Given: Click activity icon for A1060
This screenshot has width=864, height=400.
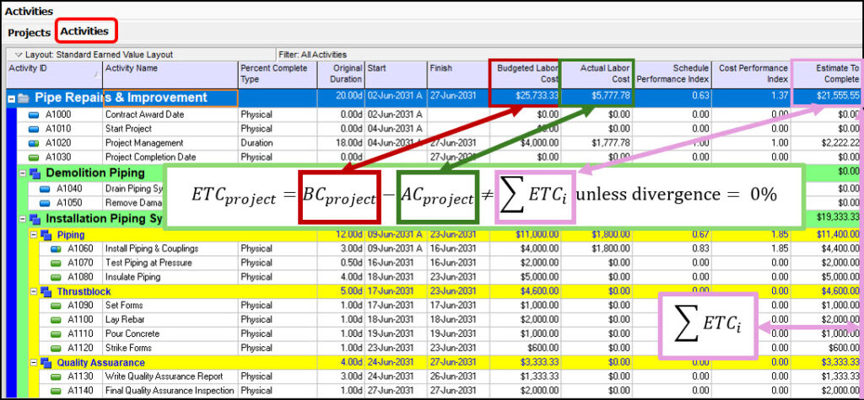Looking at the screenshot, I should (x=57, y=248).
